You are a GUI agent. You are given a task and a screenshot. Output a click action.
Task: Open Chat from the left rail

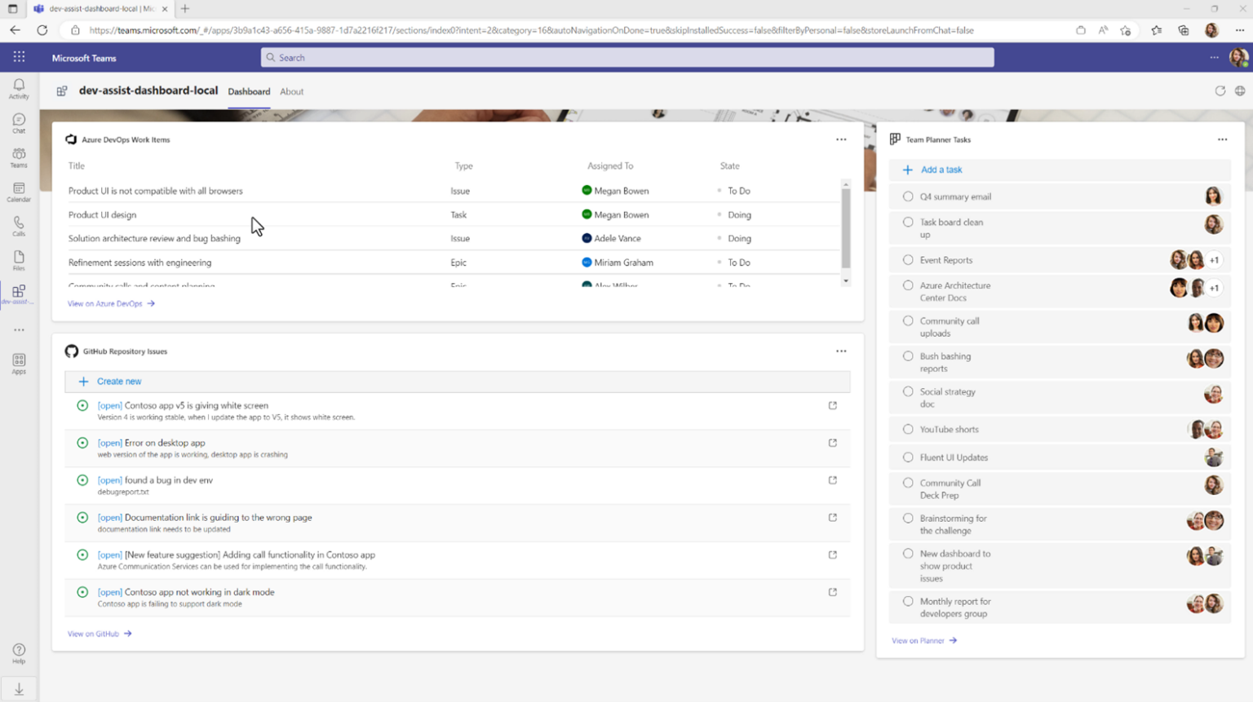tap(19, 123)
